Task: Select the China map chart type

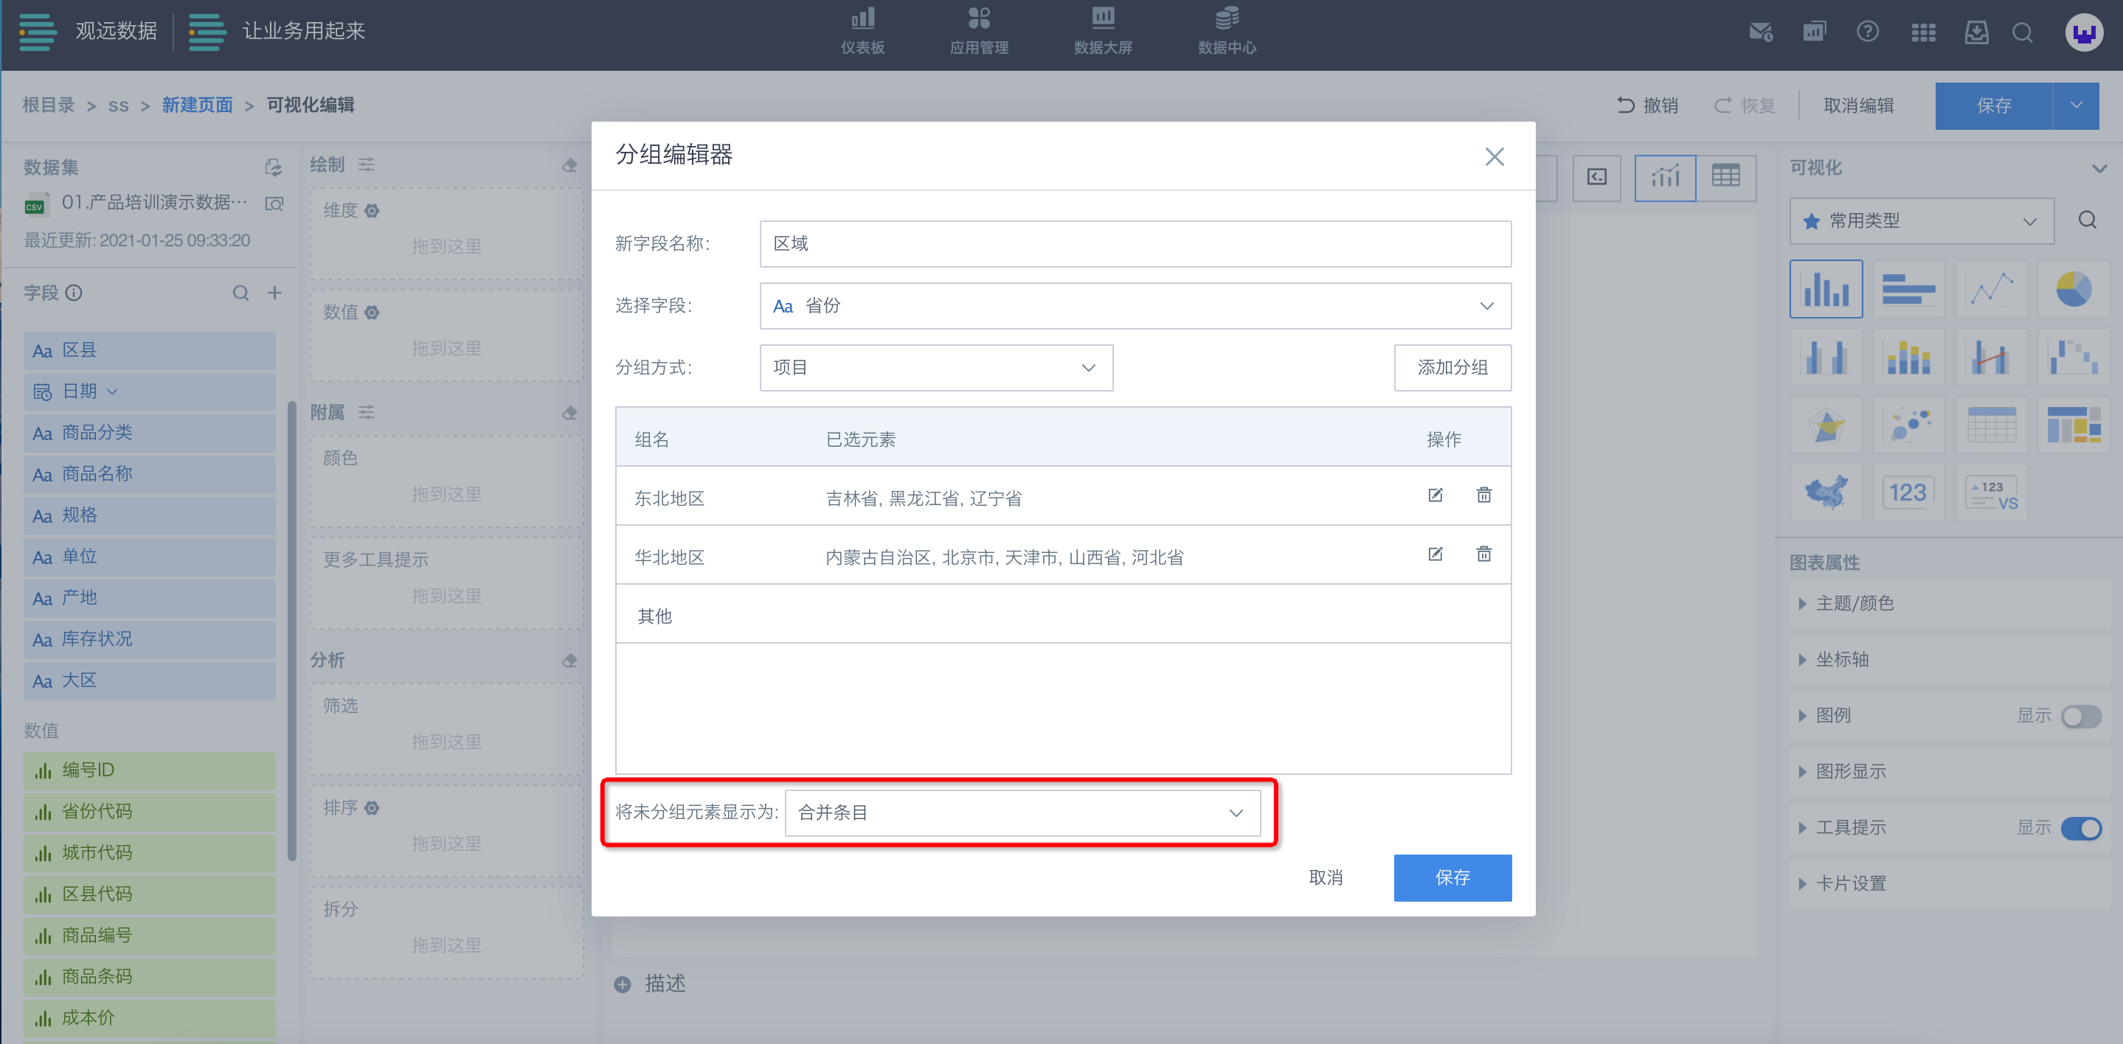Action: (x=1826, y=493)
